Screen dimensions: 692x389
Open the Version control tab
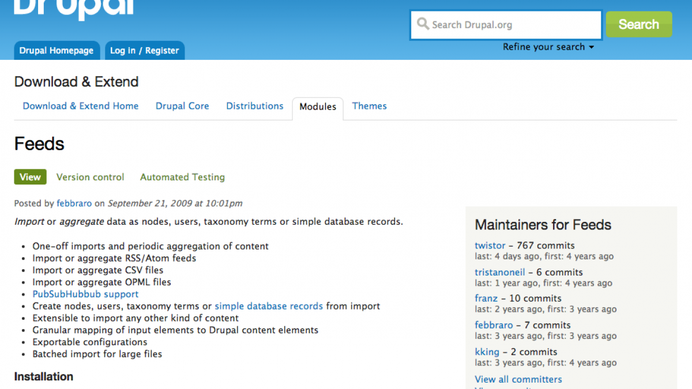pyautogui.click(x=90, y=177)
